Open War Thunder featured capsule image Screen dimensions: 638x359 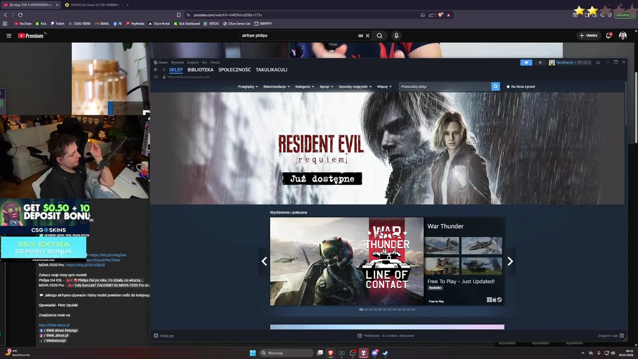click(x=346, y=261)
